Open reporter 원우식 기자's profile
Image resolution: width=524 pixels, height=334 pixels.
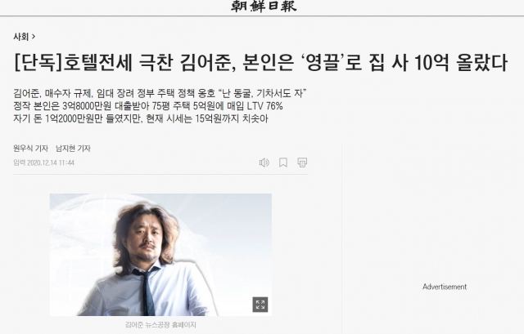coord(31,148)
